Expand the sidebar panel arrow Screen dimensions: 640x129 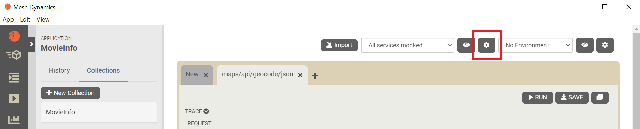[32, 44]
